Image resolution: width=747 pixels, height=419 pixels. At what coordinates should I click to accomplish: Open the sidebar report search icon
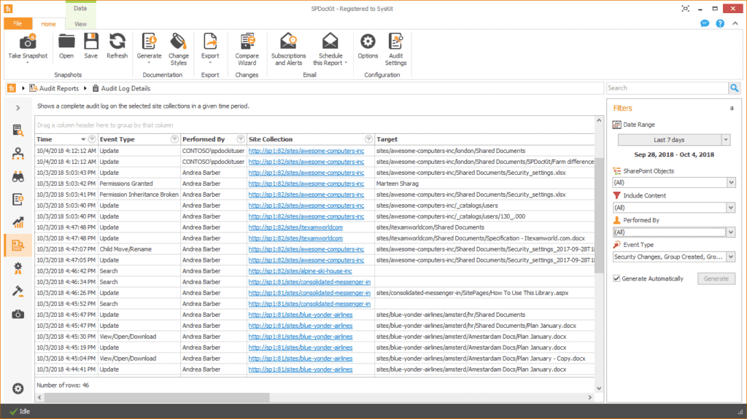point(18,130)
